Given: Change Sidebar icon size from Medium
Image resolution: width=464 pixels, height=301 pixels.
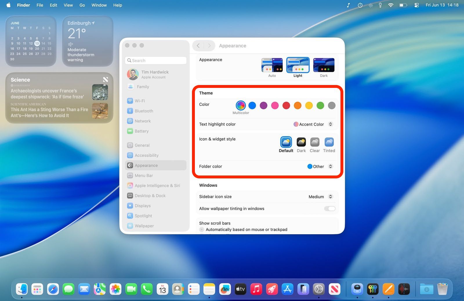Looking at the screenshot, I should (x=330, y=197).
